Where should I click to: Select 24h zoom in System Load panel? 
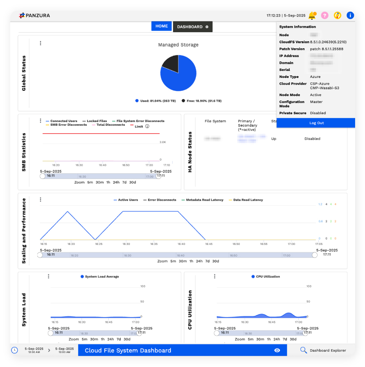click(110, 339)
